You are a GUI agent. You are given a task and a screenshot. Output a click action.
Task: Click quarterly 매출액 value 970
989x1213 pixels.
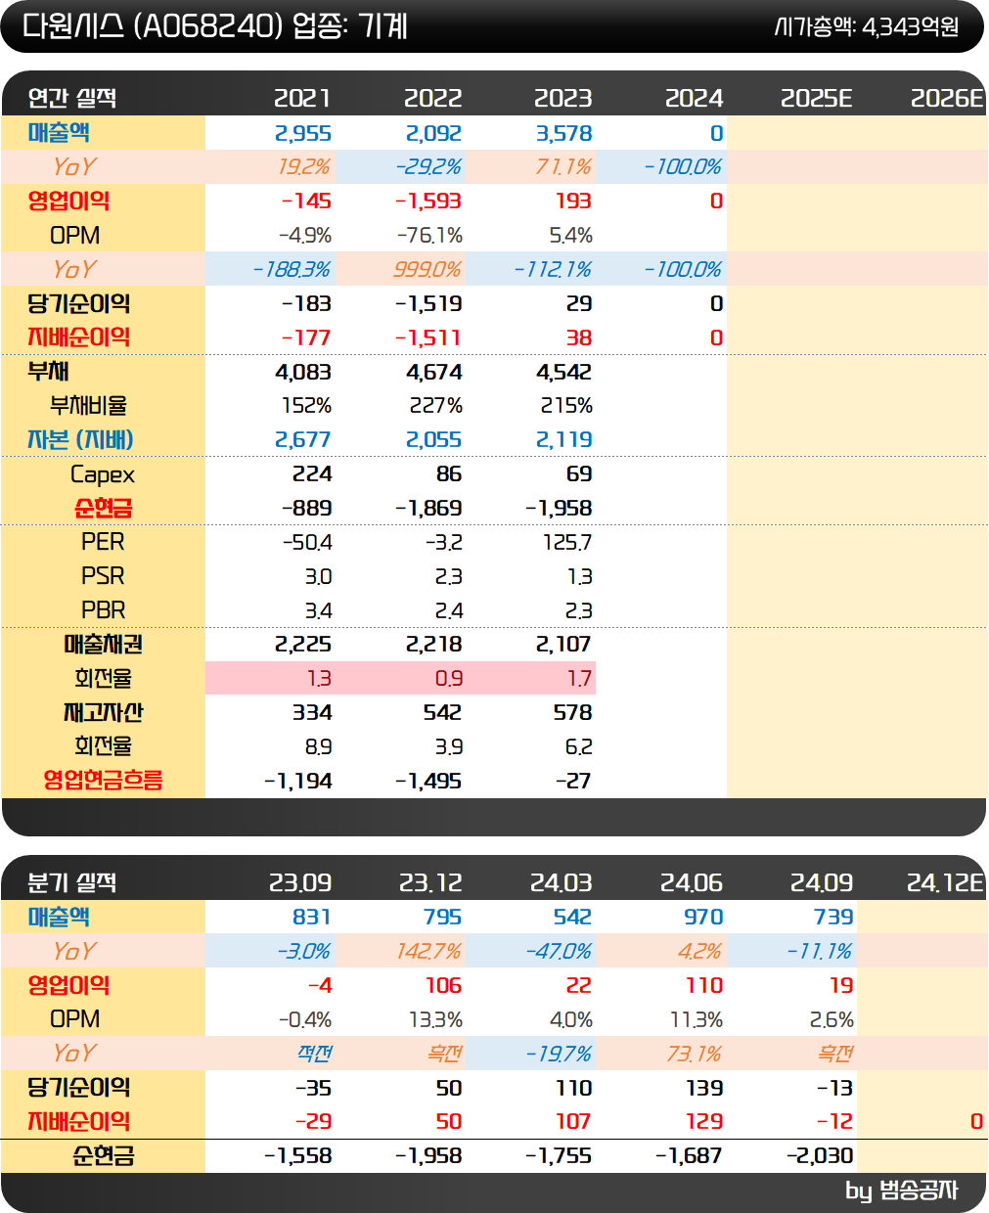(704, 918)
